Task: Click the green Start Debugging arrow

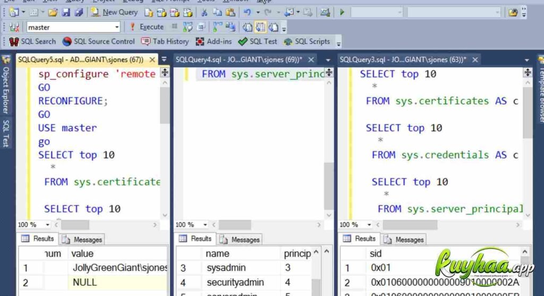Action: pyautogui.click(x=342, y=13)
